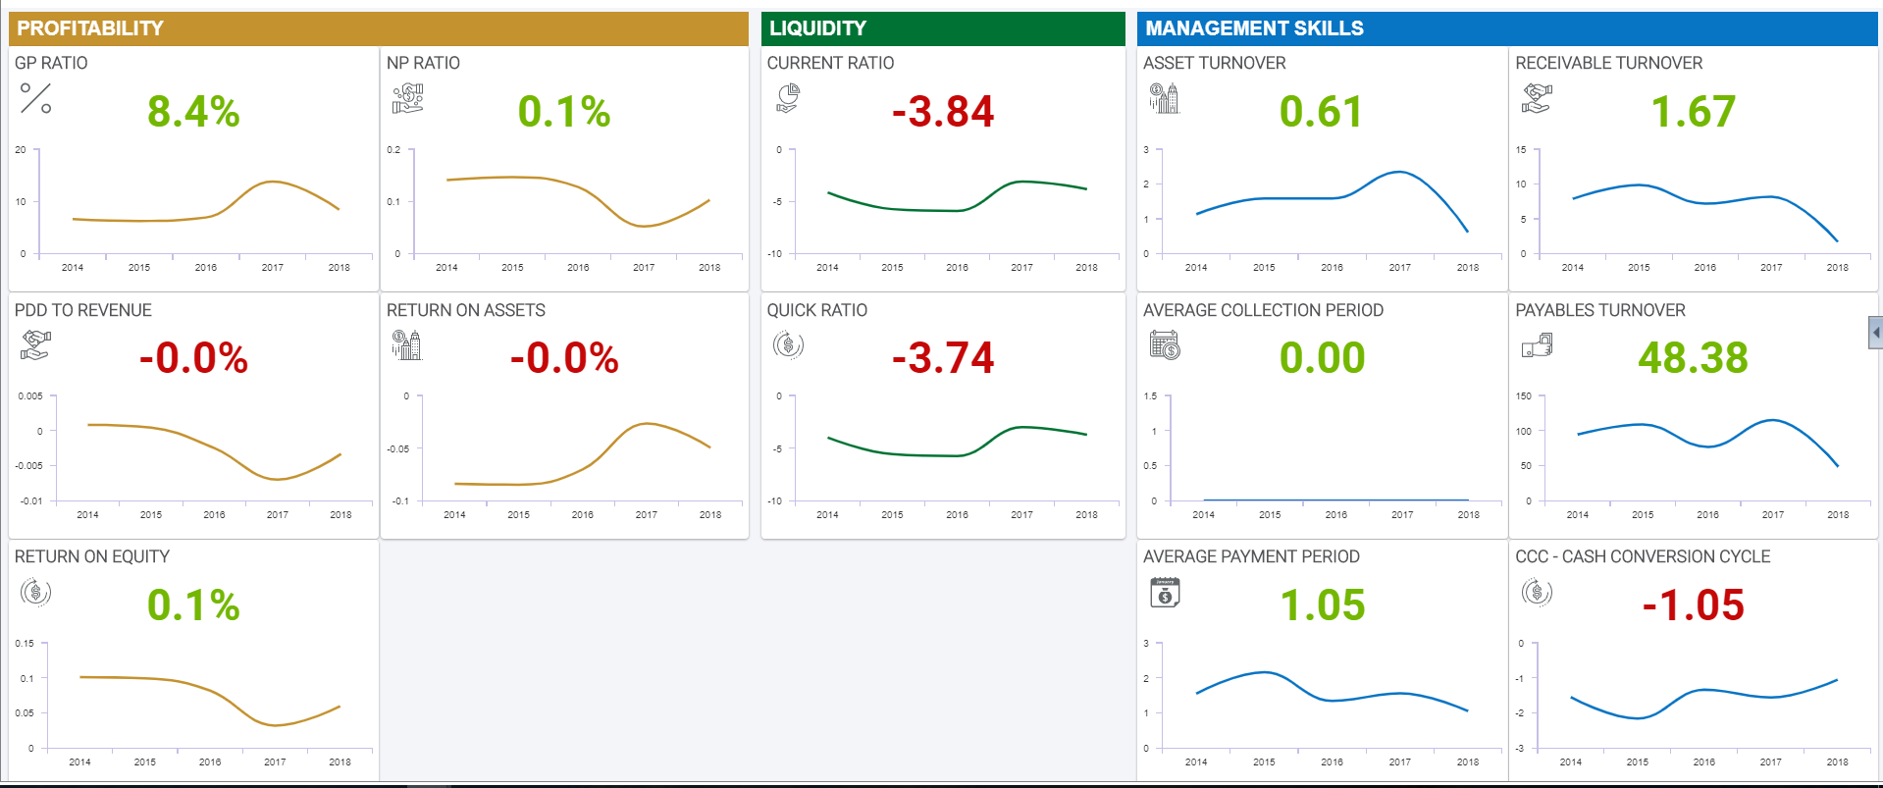Click the PAYABLES TURNOVER card title
The width and height of the screenshot is (1883, 788).
click(x=1600, y=310)
